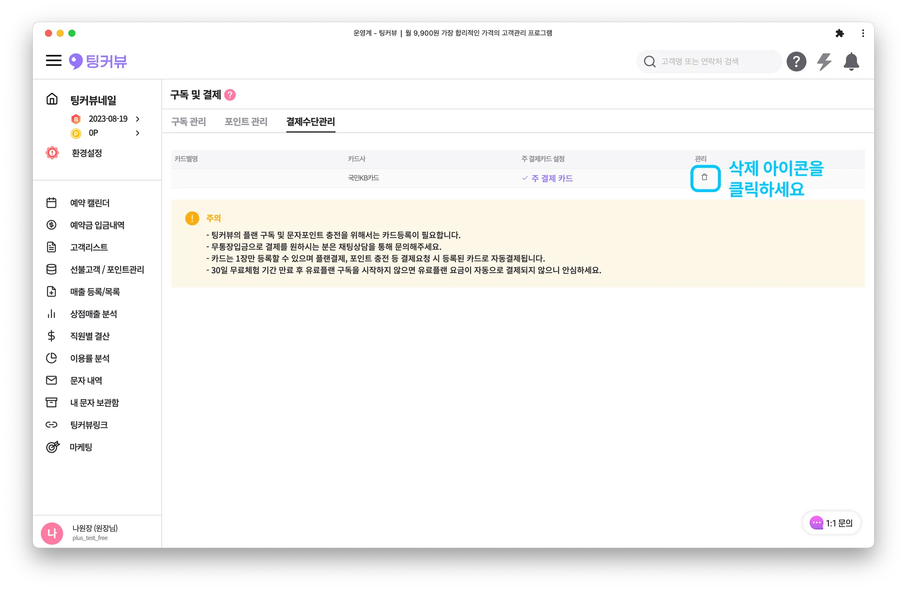The image size is (907, 591).
Task: Click the pink help icon beside 구독 및 결제
Action: [230, 95]
